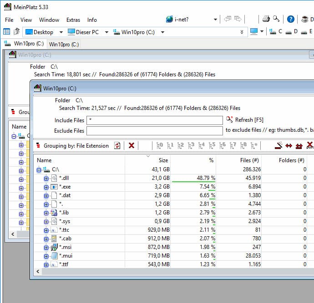Image resolution: width=314 pixels, height=303 pixels.
Task: Click the red X icon beside grouping refresh
Action: click(132, 145)
